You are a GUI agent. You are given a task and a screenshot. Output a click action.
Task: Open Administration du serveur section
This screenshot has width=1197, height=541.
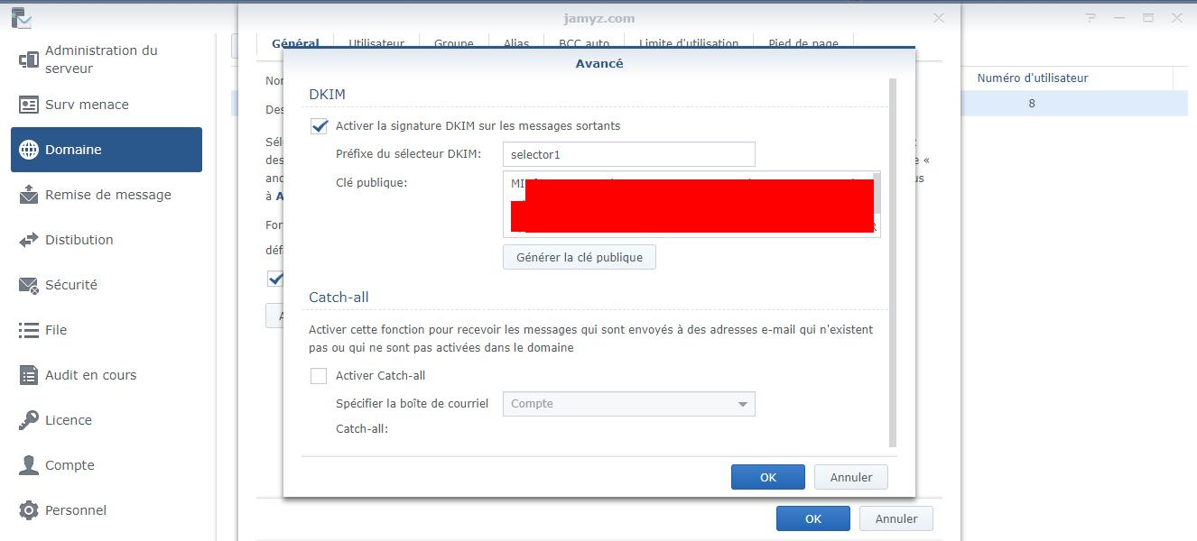point(107,60)
